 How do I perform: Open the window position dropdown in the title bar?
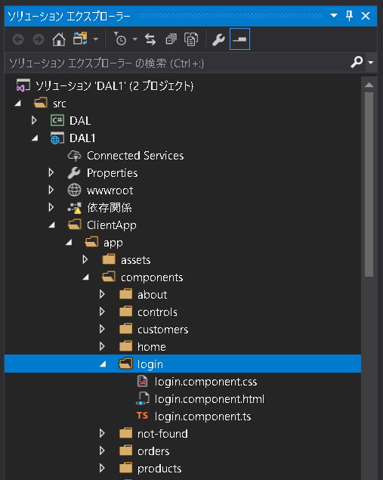334,15
